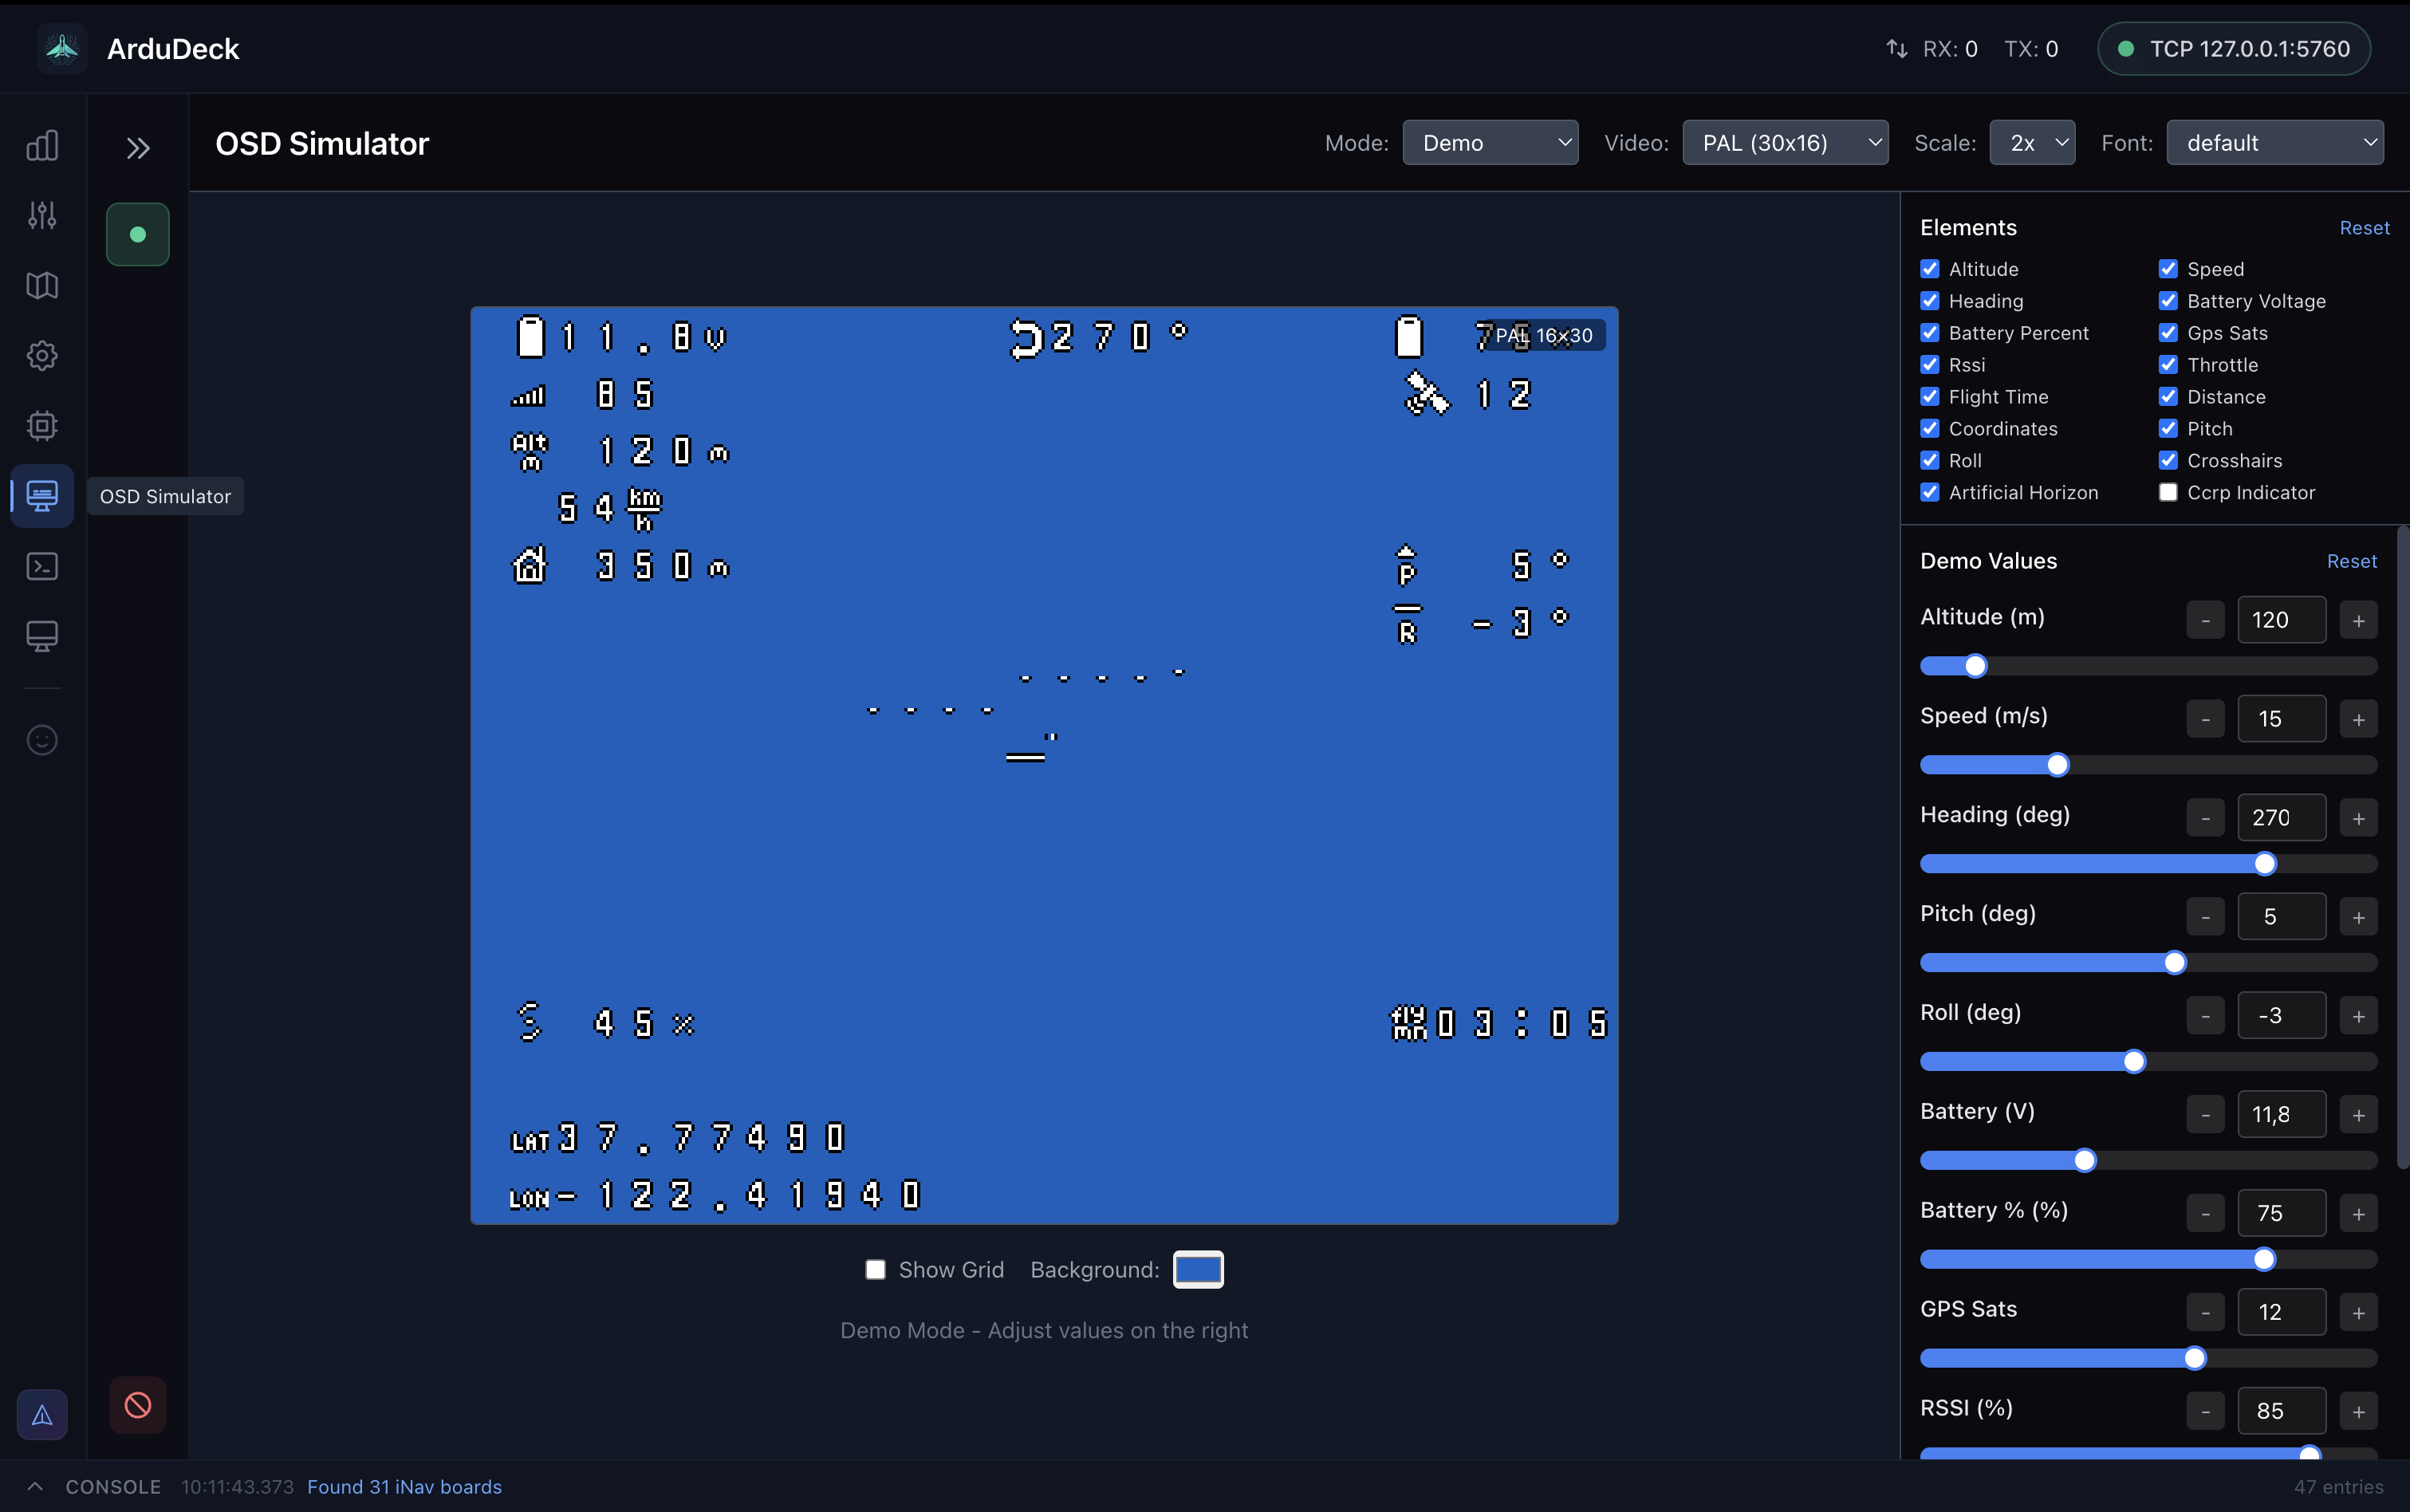This screenshot has height=1512, width=2410.
Task: Disable the Throttle element checkbox
Action: pos(2168,365)
